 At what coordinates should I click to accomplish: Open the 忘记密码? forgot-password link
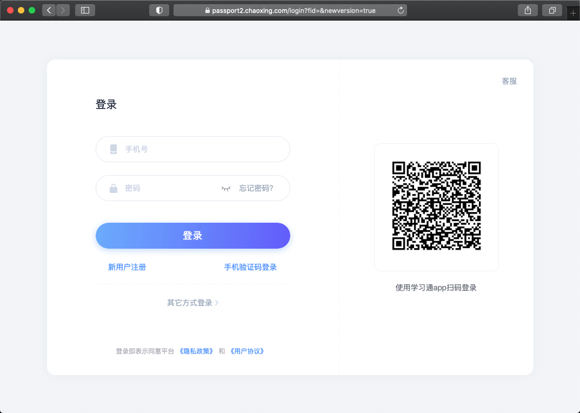(256, 188)
